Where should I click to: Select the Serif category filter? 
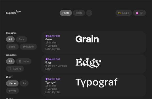tap(12, 47)
